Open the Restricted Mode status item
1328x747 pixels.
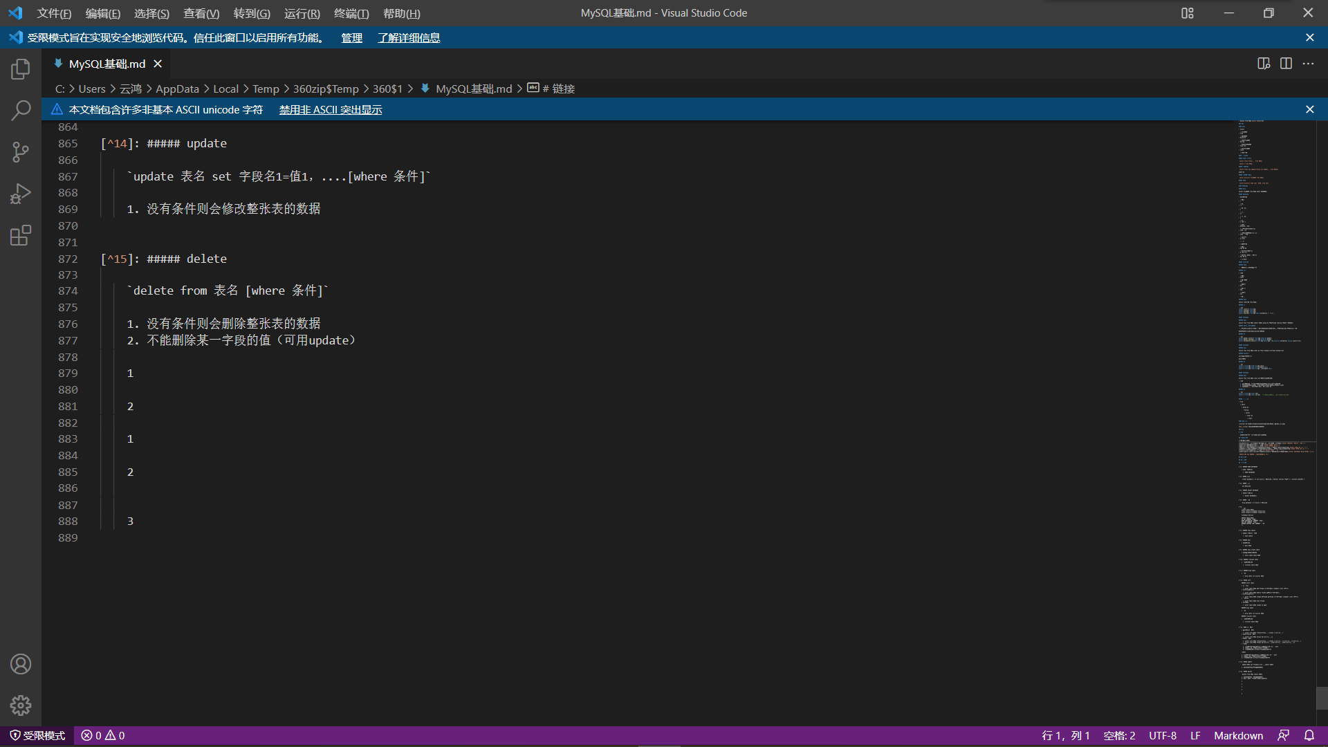[x=37, y=735]
